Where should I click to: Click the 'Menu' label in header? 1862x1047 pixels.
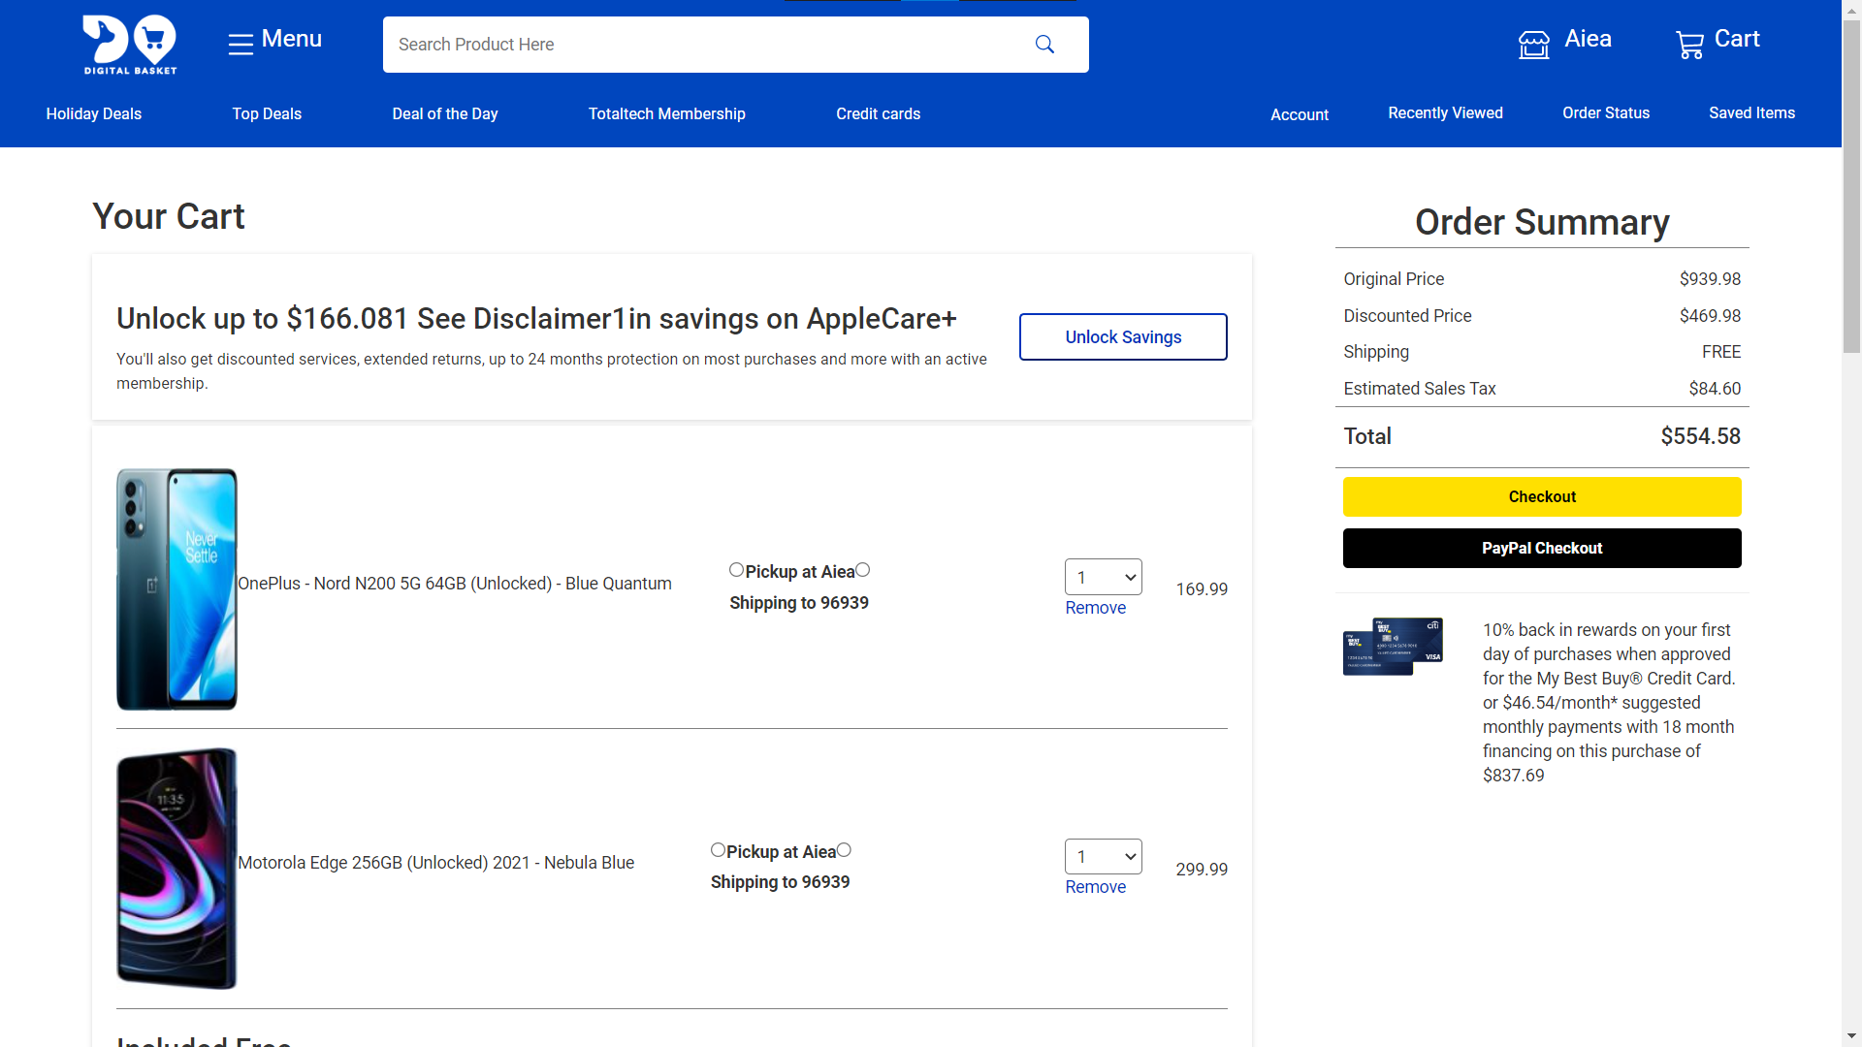[292, 39]
